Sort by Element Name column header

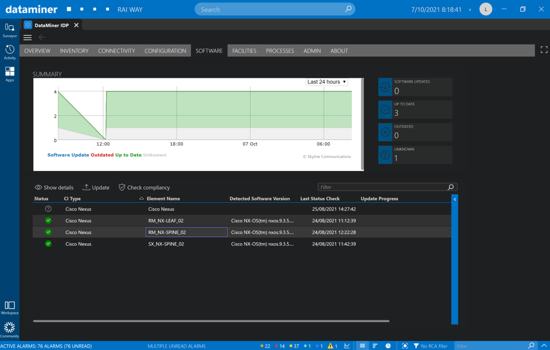click(163, 199)
